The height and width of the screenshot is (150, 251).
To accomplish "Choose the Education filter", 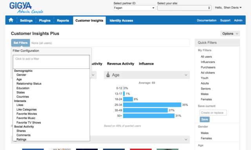I will tap(23, 88).
